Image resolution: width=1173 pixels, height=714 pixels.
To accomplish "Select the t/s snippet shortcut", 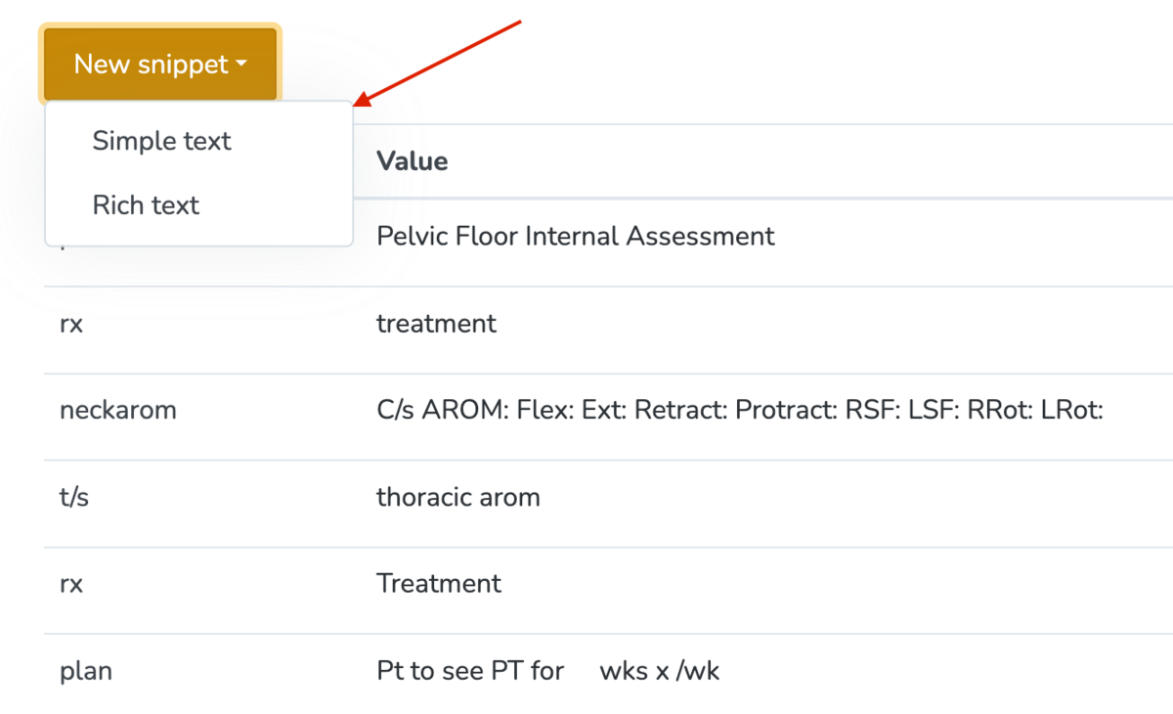I will coord(73,497).
